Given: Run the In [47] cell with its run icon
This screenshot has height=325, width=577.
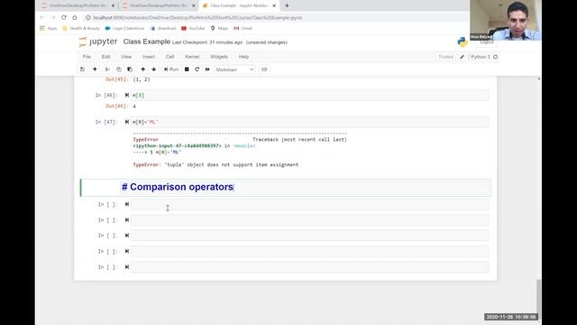Looking at the screenshot, I should (x=127, y=122).
